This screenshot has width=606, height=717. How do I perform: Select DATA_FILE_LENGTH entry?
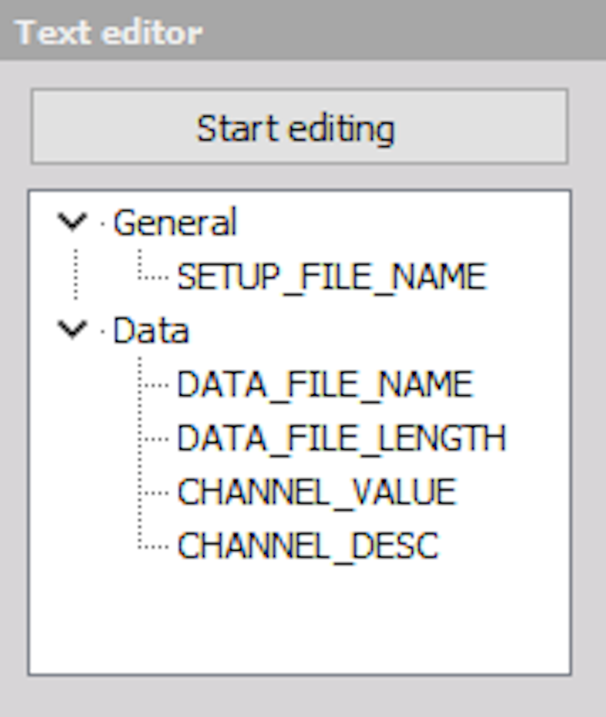pos(341,438)
